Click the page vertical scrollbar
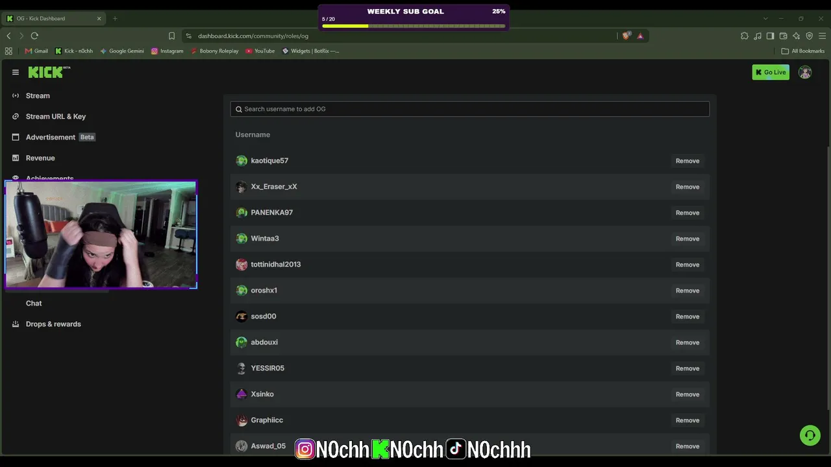 pyautogui.click(x=828, y=279)
